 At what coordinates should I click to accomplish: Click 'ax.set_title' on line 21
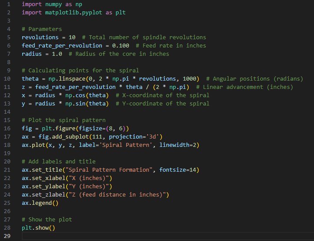point(42,170)
